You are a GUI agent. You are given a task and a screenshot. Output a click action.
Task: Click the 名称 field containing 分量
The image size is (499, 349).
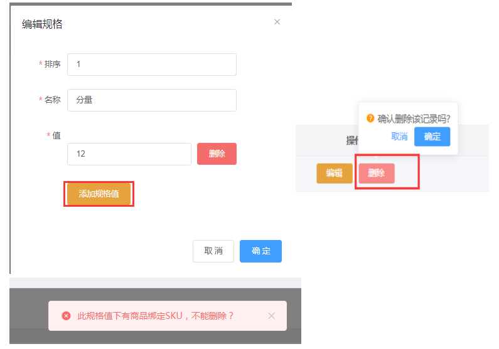click(x=151, y=100)
